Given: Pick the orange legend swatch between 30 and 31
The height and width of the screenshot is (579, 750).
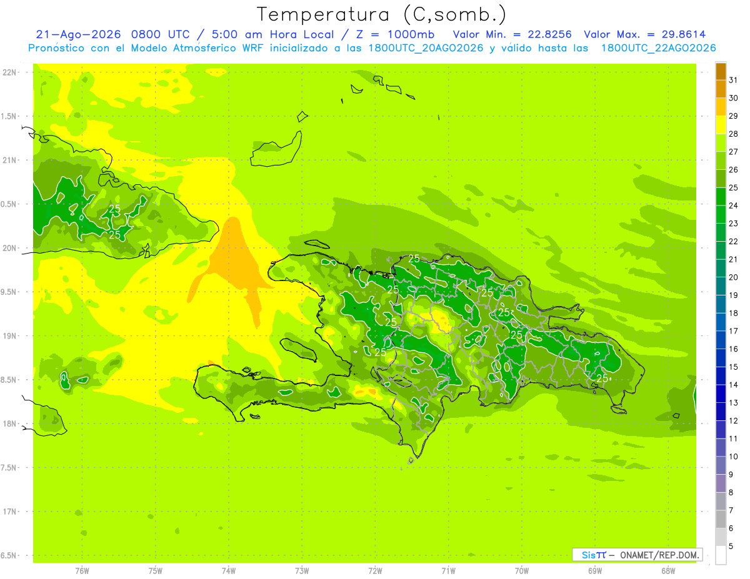Looking at the screenshot, I should pos(721,89).
